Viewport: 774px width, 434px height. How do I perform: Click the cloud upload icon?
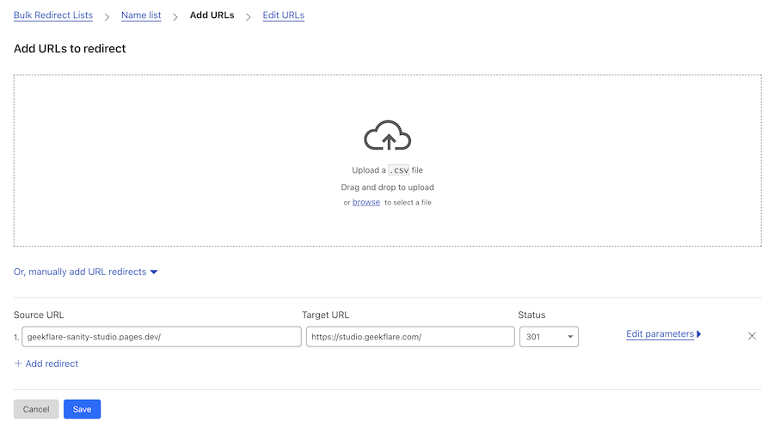pyautogui.click(x=388, y=135)
